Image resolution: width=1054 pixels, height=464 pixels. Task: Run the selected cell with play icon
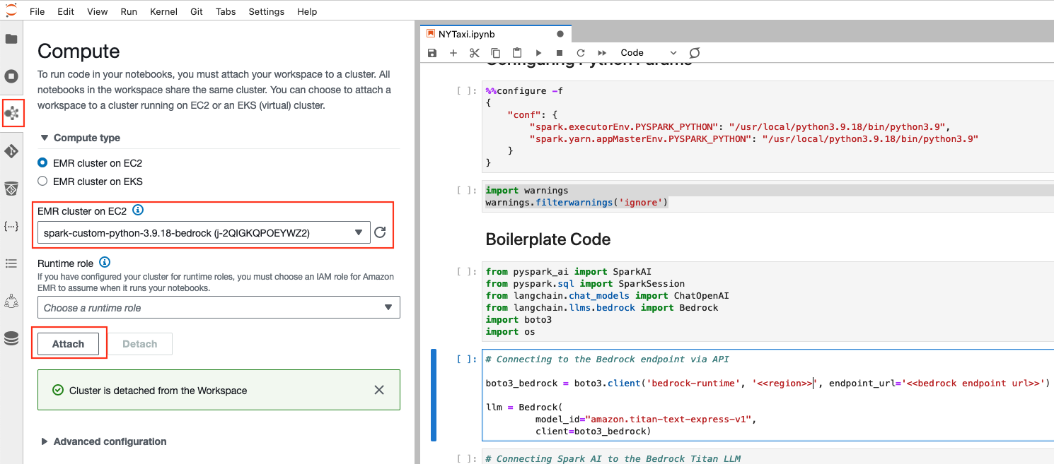point(538,53)
